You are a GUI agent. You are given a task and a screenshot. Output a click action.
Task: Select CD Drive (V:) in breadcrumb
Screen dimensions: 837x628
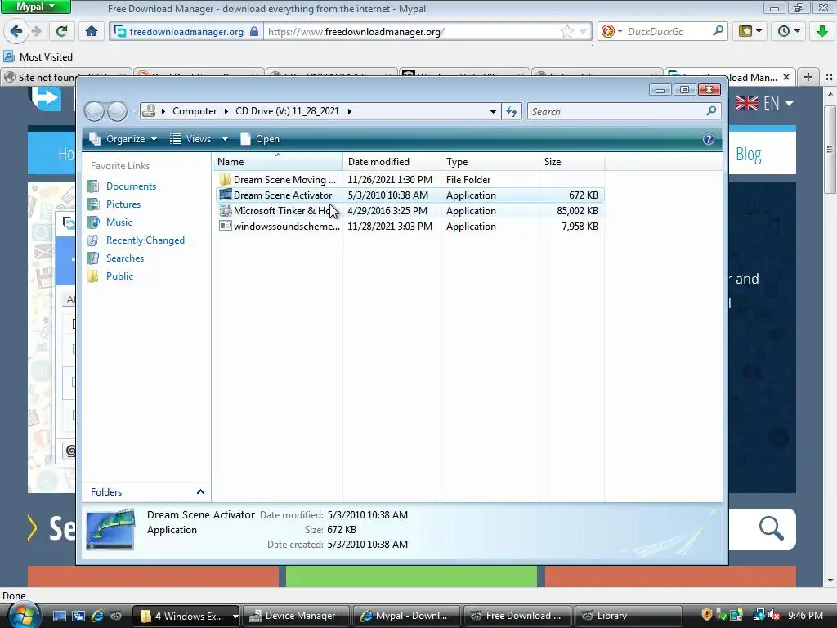click(287, 111)
